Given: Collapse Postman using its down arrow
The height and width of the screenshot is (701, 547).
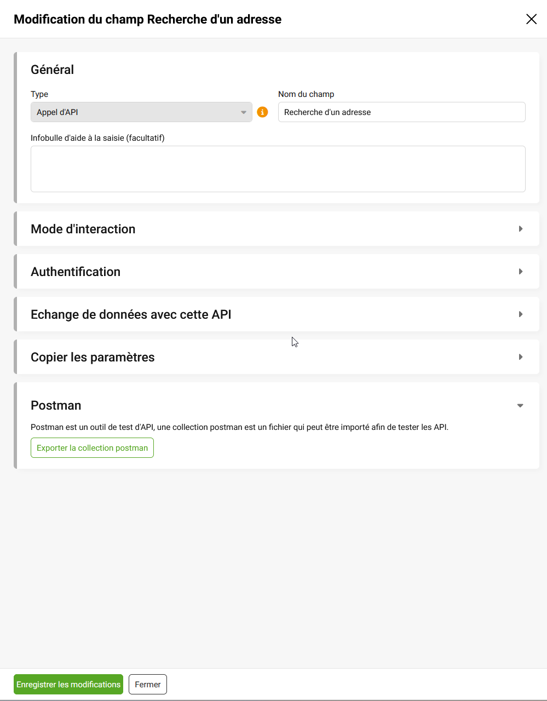Looking at the screenshot, I should [520, 406].
